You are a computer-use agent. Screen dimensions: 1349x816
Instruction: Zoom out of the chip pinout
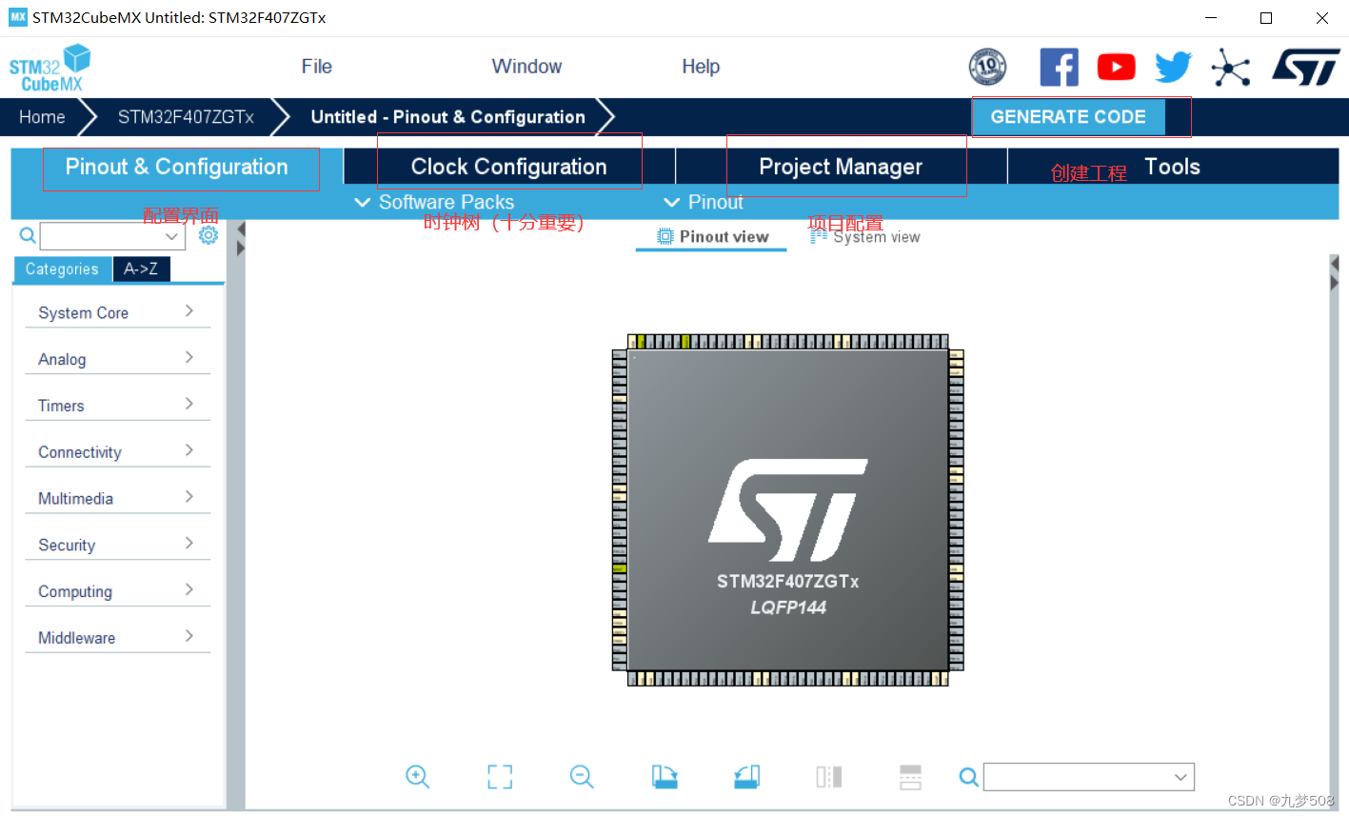pos(582,777)
